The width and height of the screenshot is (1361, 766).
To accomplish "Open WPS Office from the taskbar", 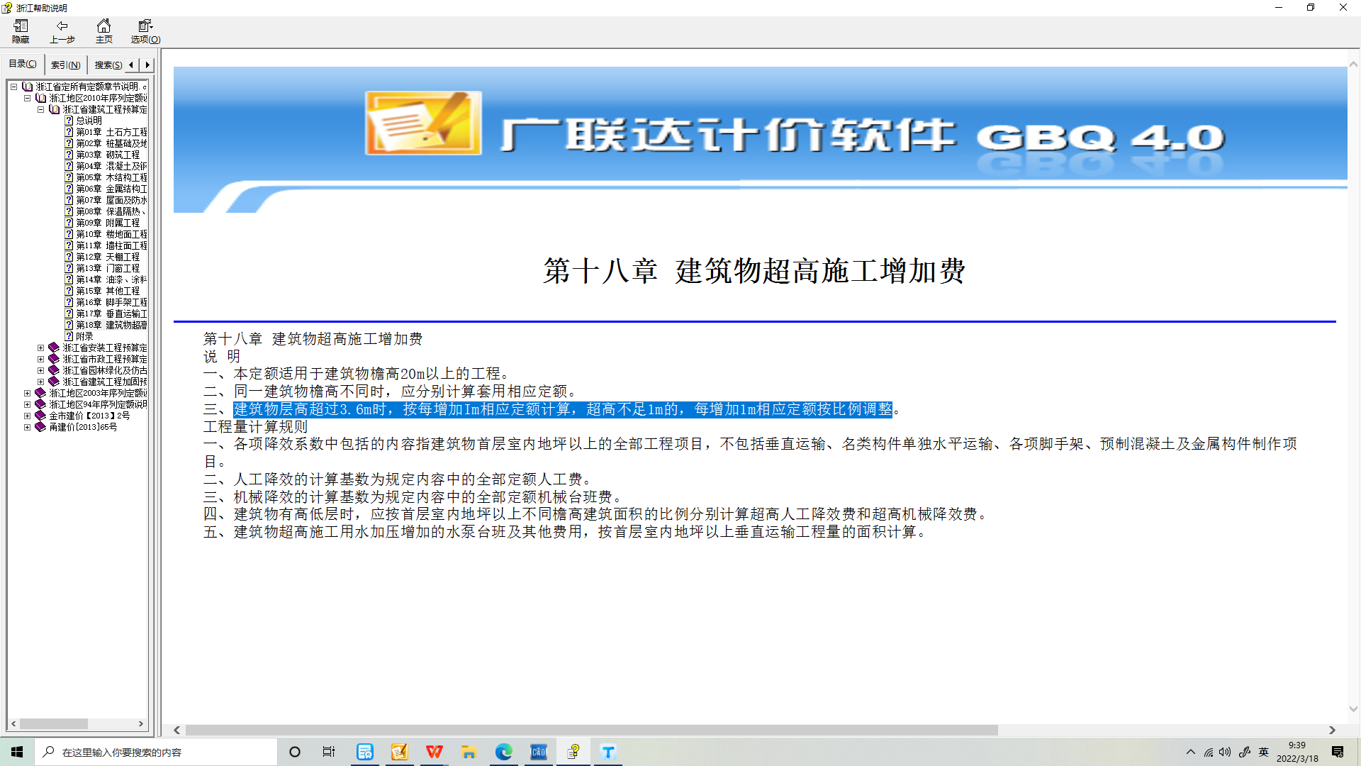I will tap(435, 752).
